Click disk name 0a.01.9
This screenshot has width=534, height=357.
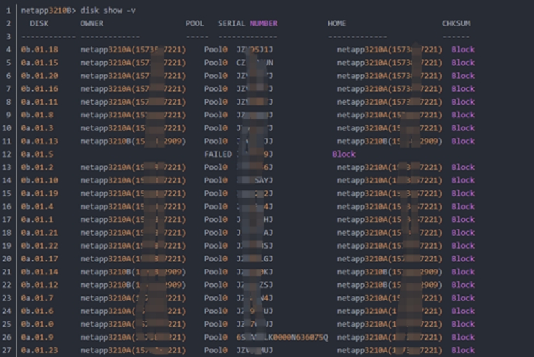click(37, 337)
